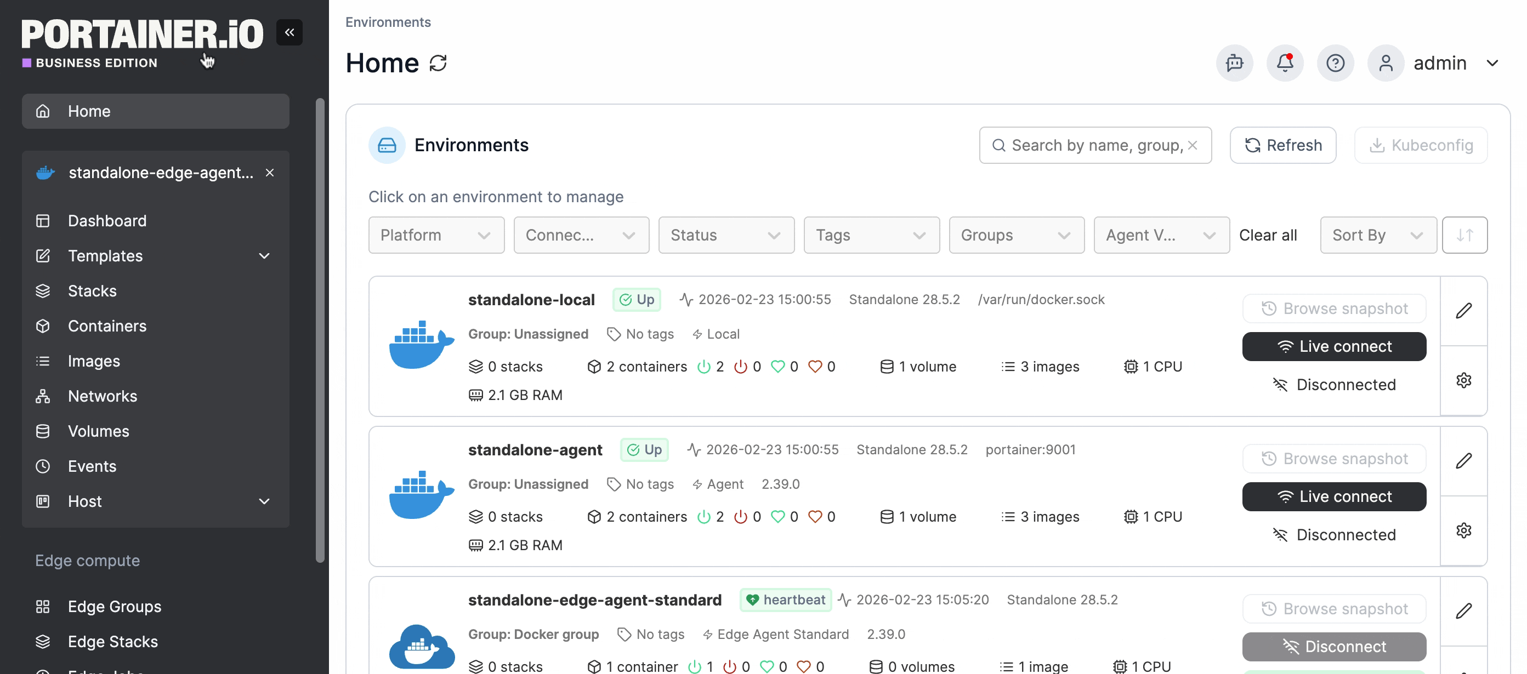This screenshot has width=1527, height=674.
Task: Click Clear all filters link
Action: pyautogui.click(x=1267, y=235)
